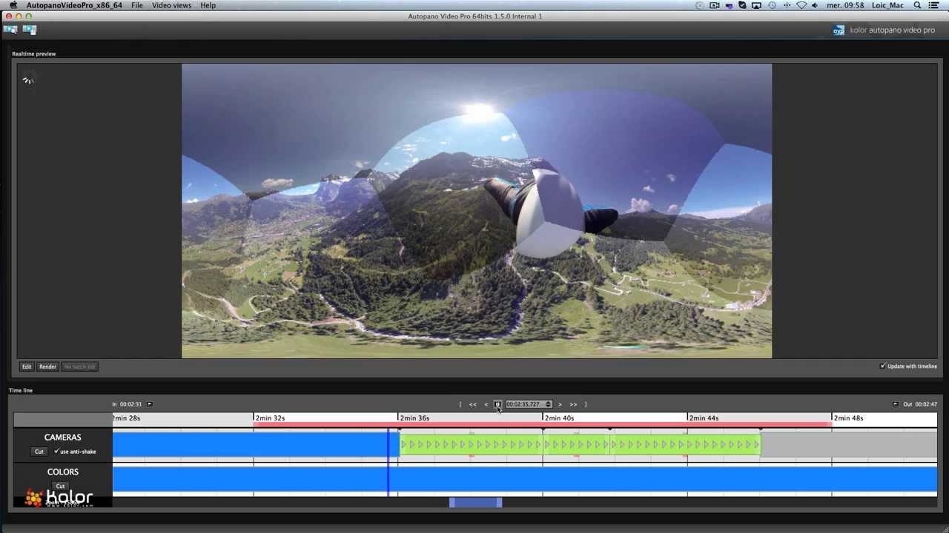Step back one frame with <

(x=486, y=404)
